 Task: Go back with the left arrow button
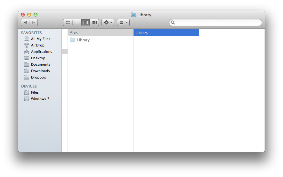coord(25,22)
